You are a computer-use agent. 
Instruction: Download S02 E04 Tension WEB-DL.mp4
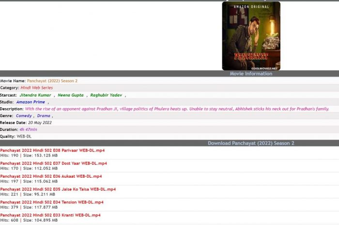tap(52, 202)
